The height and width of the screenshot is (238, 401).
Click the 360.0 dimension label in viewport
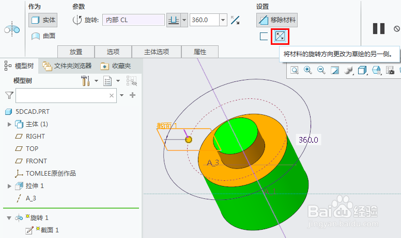coord(308,140)
